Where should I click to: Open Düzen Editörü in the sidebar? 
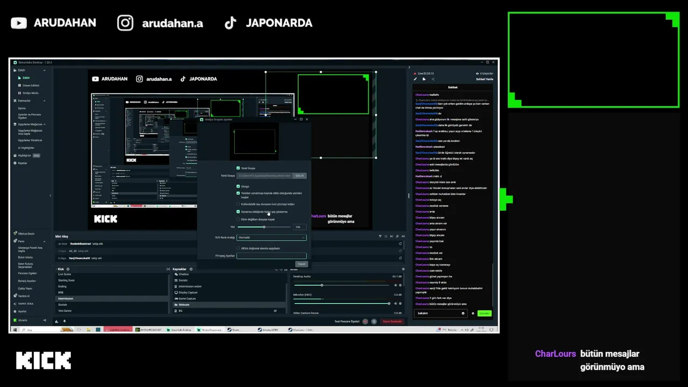[x=31, y=85]
